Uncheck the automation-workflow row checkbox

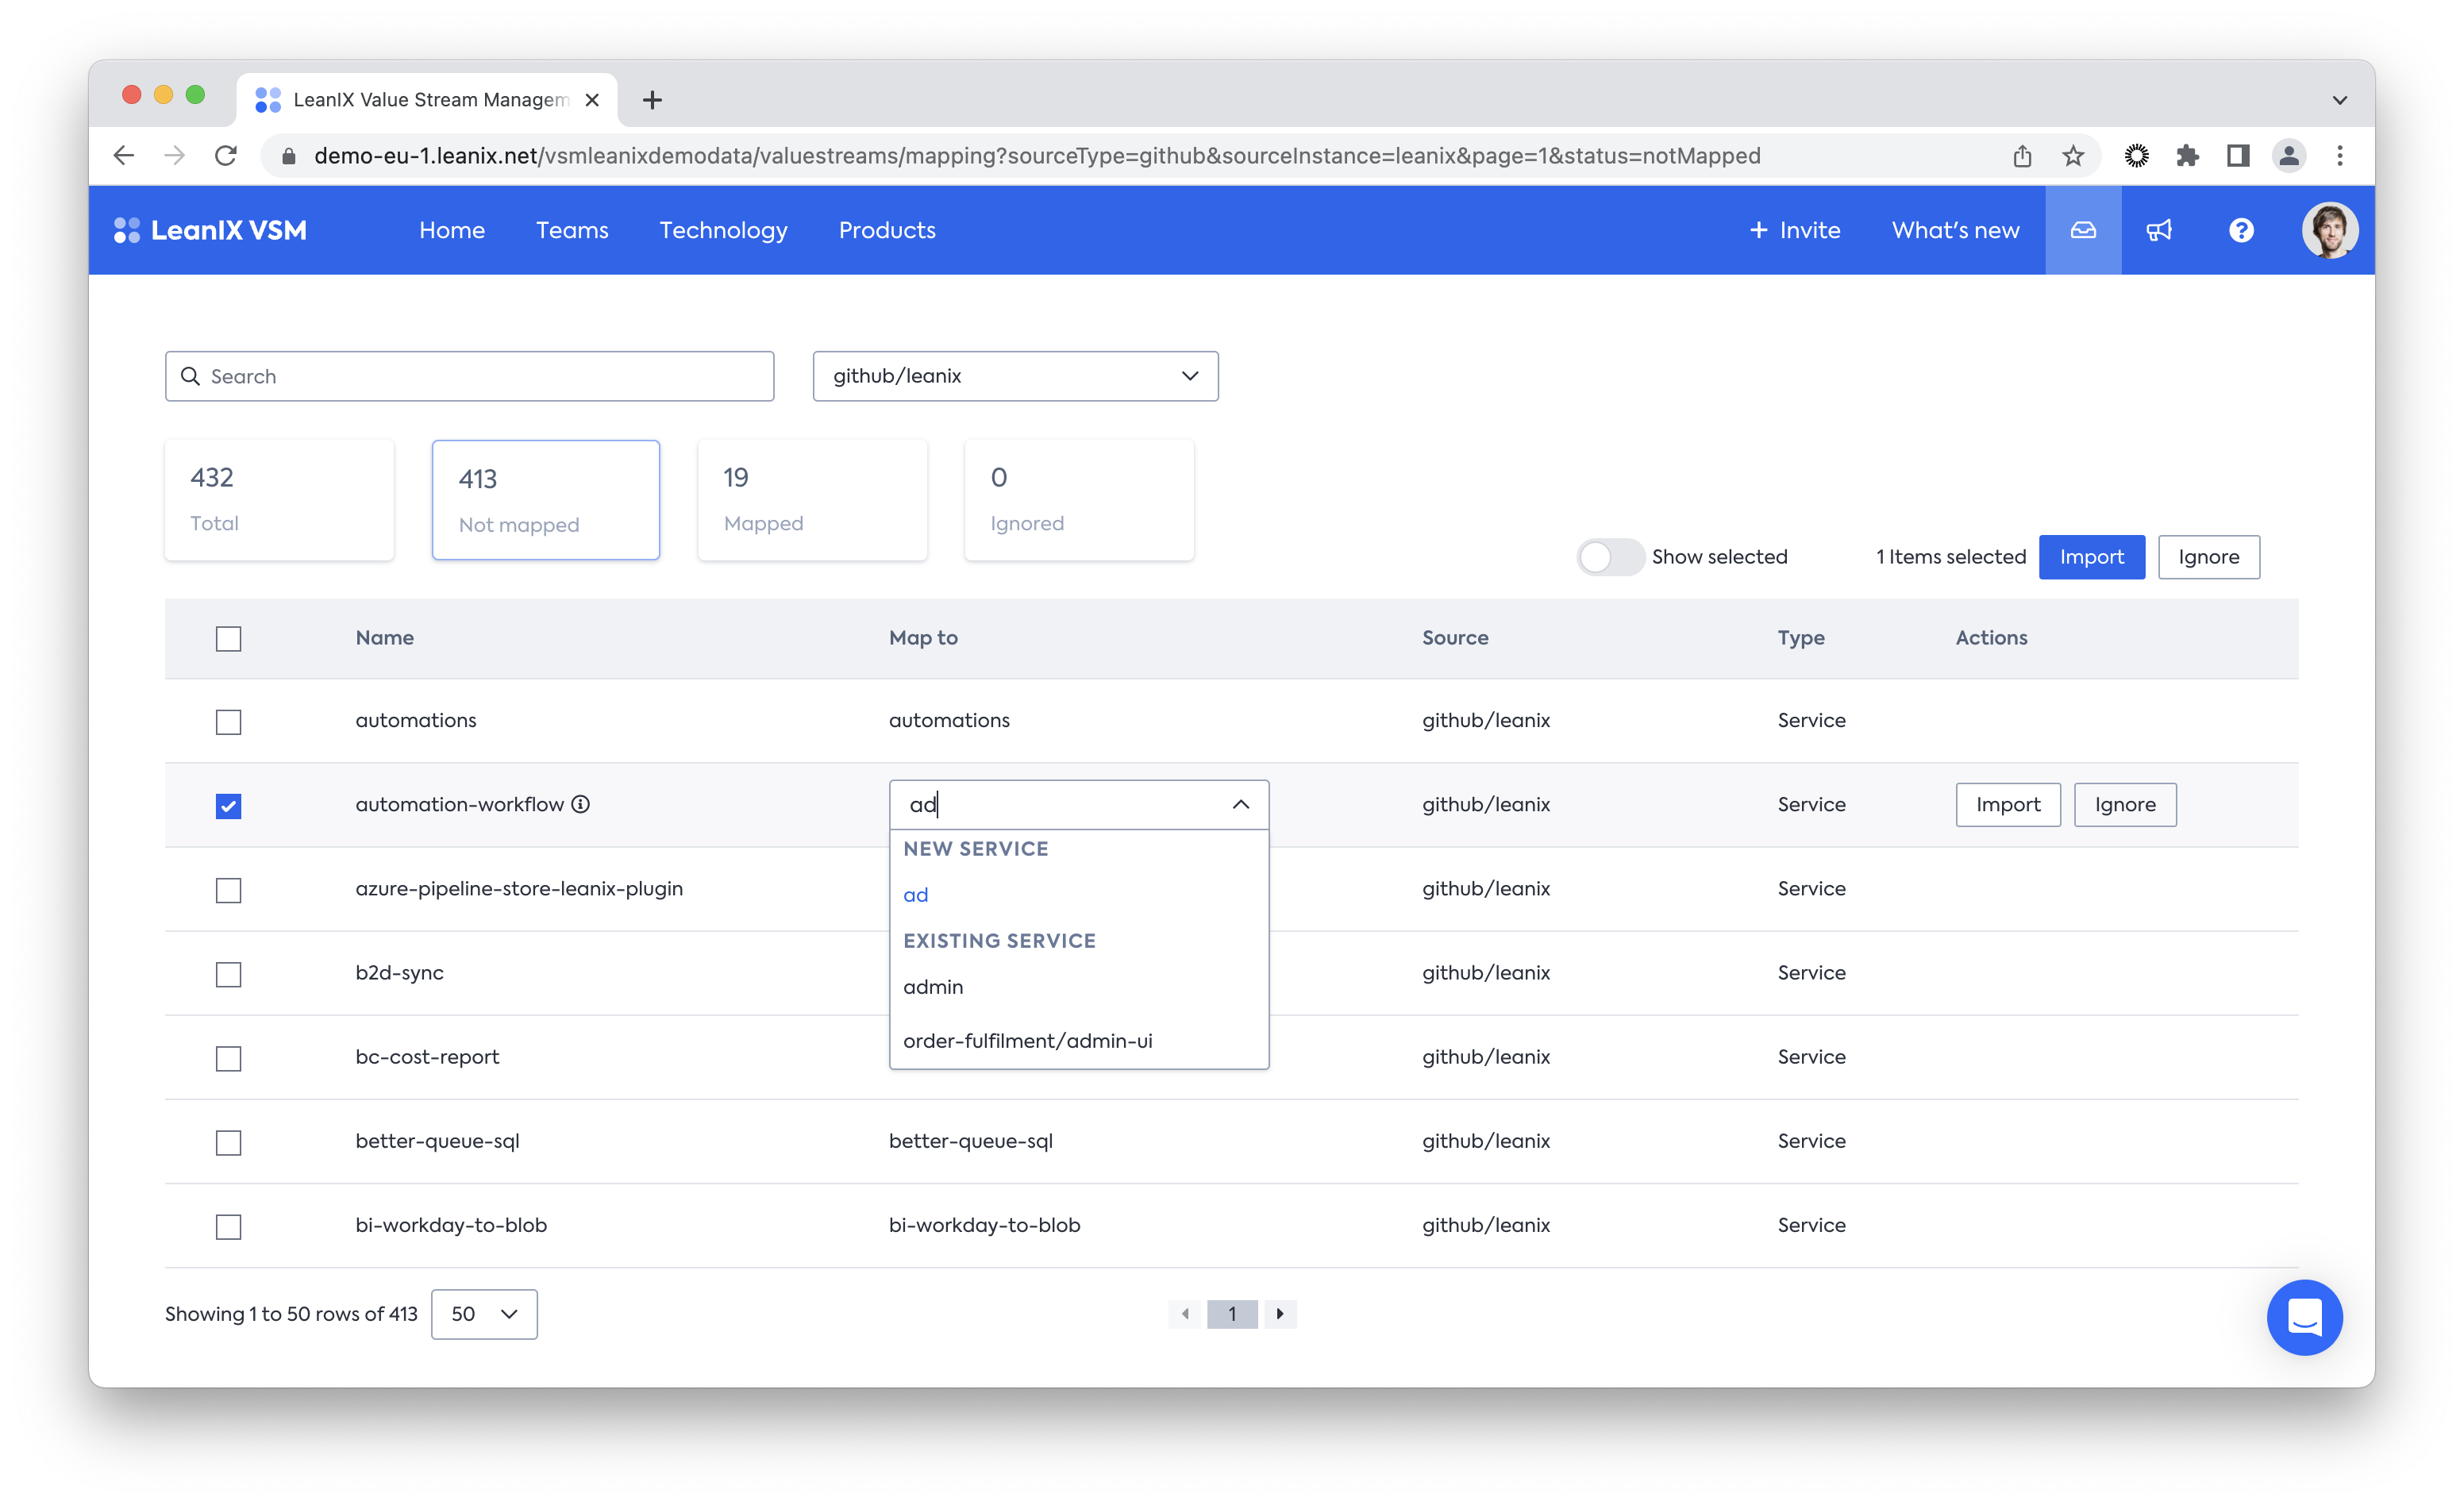tap(228, 805)
